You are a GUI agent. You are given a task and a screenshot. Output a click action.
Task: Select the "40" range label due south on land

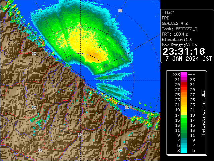pyautogui.click(x=80, y=134)
